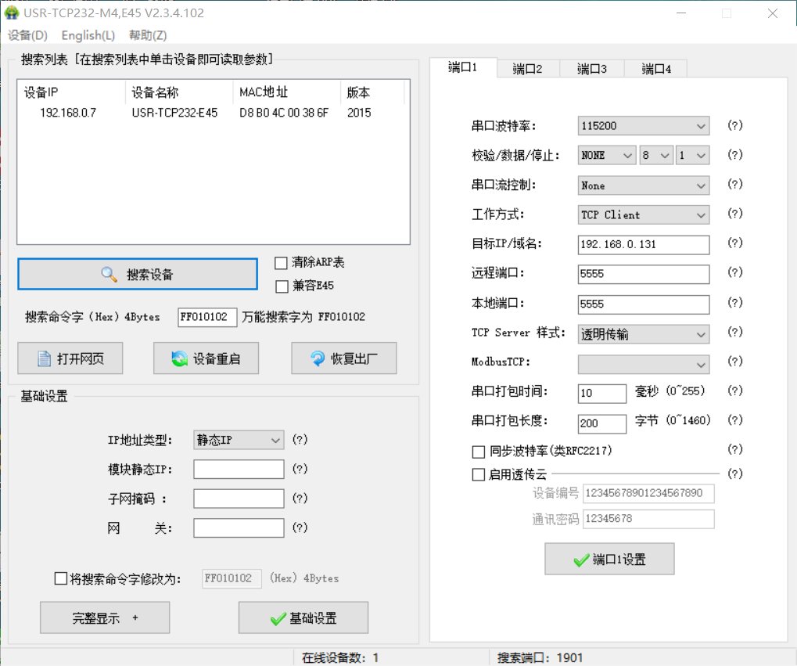Click the (?) help next to 远程端口
The height and width of the screenshot is (666, 797).
[x=735, y=272]
